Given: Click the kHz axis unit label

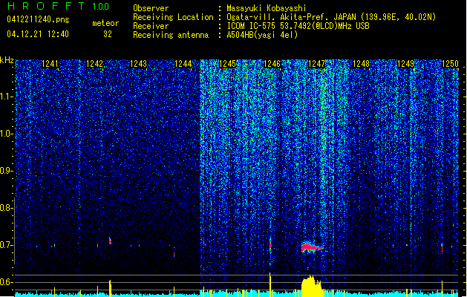Looking at the screenshot, I should coord(7,60).
